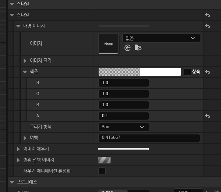Image resolution: width=221 pixels, height=192 pixels.
Task: Expand the 이미지 크기 row
Action: (x=25, y=61)
